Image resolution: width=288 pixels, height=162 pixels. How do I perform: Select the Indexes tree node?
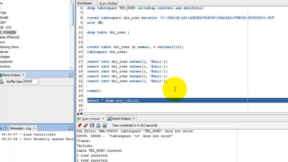pos(4,52)
